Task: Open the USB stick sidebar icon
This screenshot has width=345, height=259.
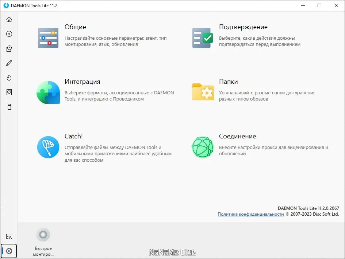Action: [x=9, y=107]
